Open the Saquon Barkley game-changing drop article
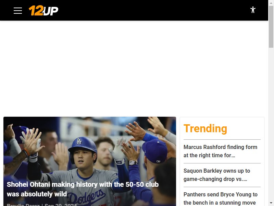Screen dimensions: 274x206 217,175
